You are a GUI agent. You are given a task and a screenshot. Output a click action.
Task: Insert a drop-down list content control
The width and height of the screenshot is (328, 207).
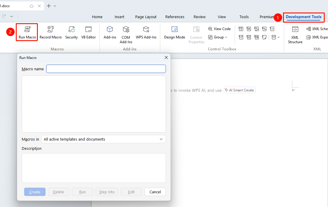coord(249,37)
